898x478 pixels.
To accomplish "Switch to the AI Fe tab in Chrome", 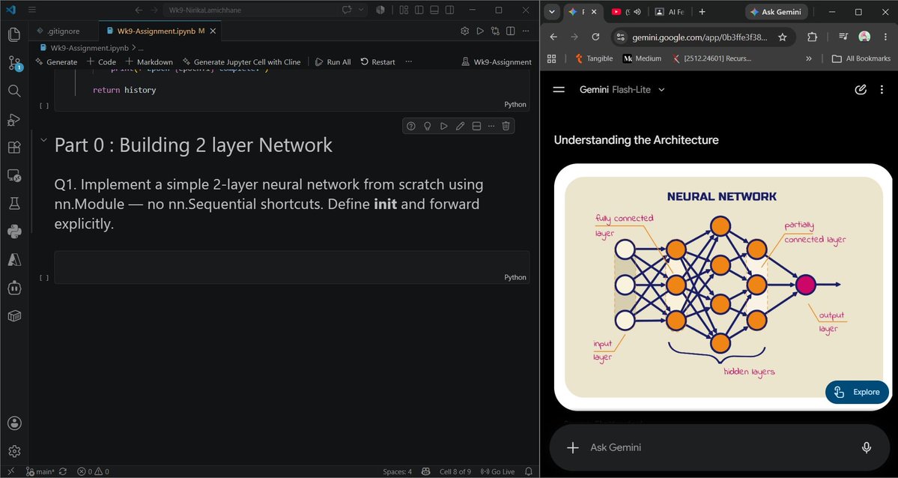I will 670,12.
